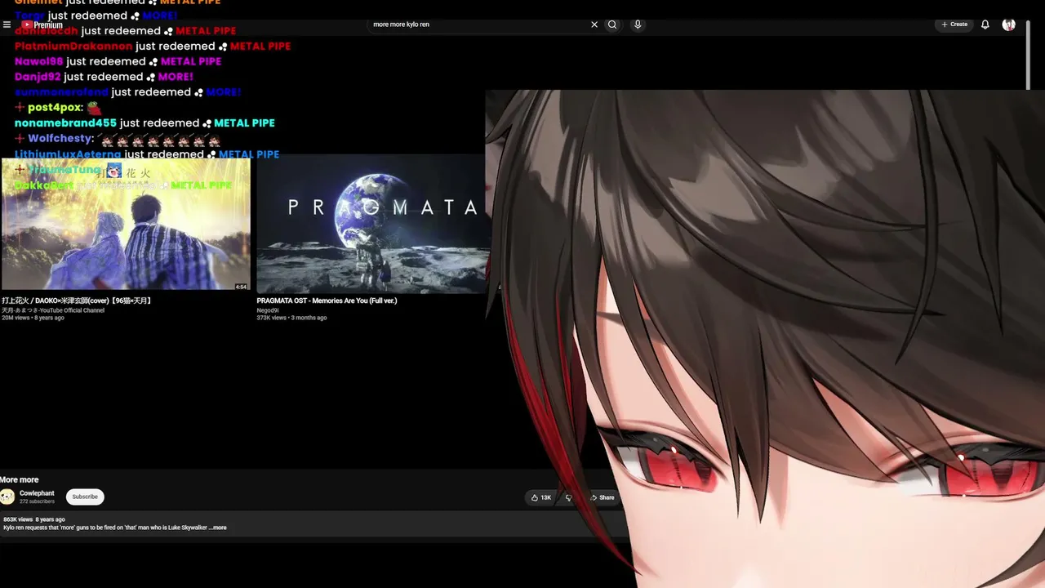Clear the search query with the X icon
This screenshot has height=588, width=1045.
(x=594, y=24)
